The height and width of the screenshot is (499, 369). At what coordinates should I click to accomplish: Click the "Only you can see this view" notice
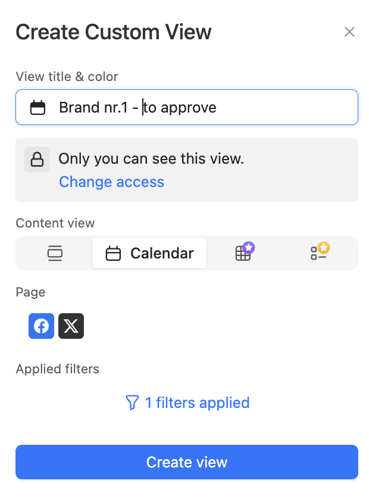pyautogui.click(x=151, y=159)
